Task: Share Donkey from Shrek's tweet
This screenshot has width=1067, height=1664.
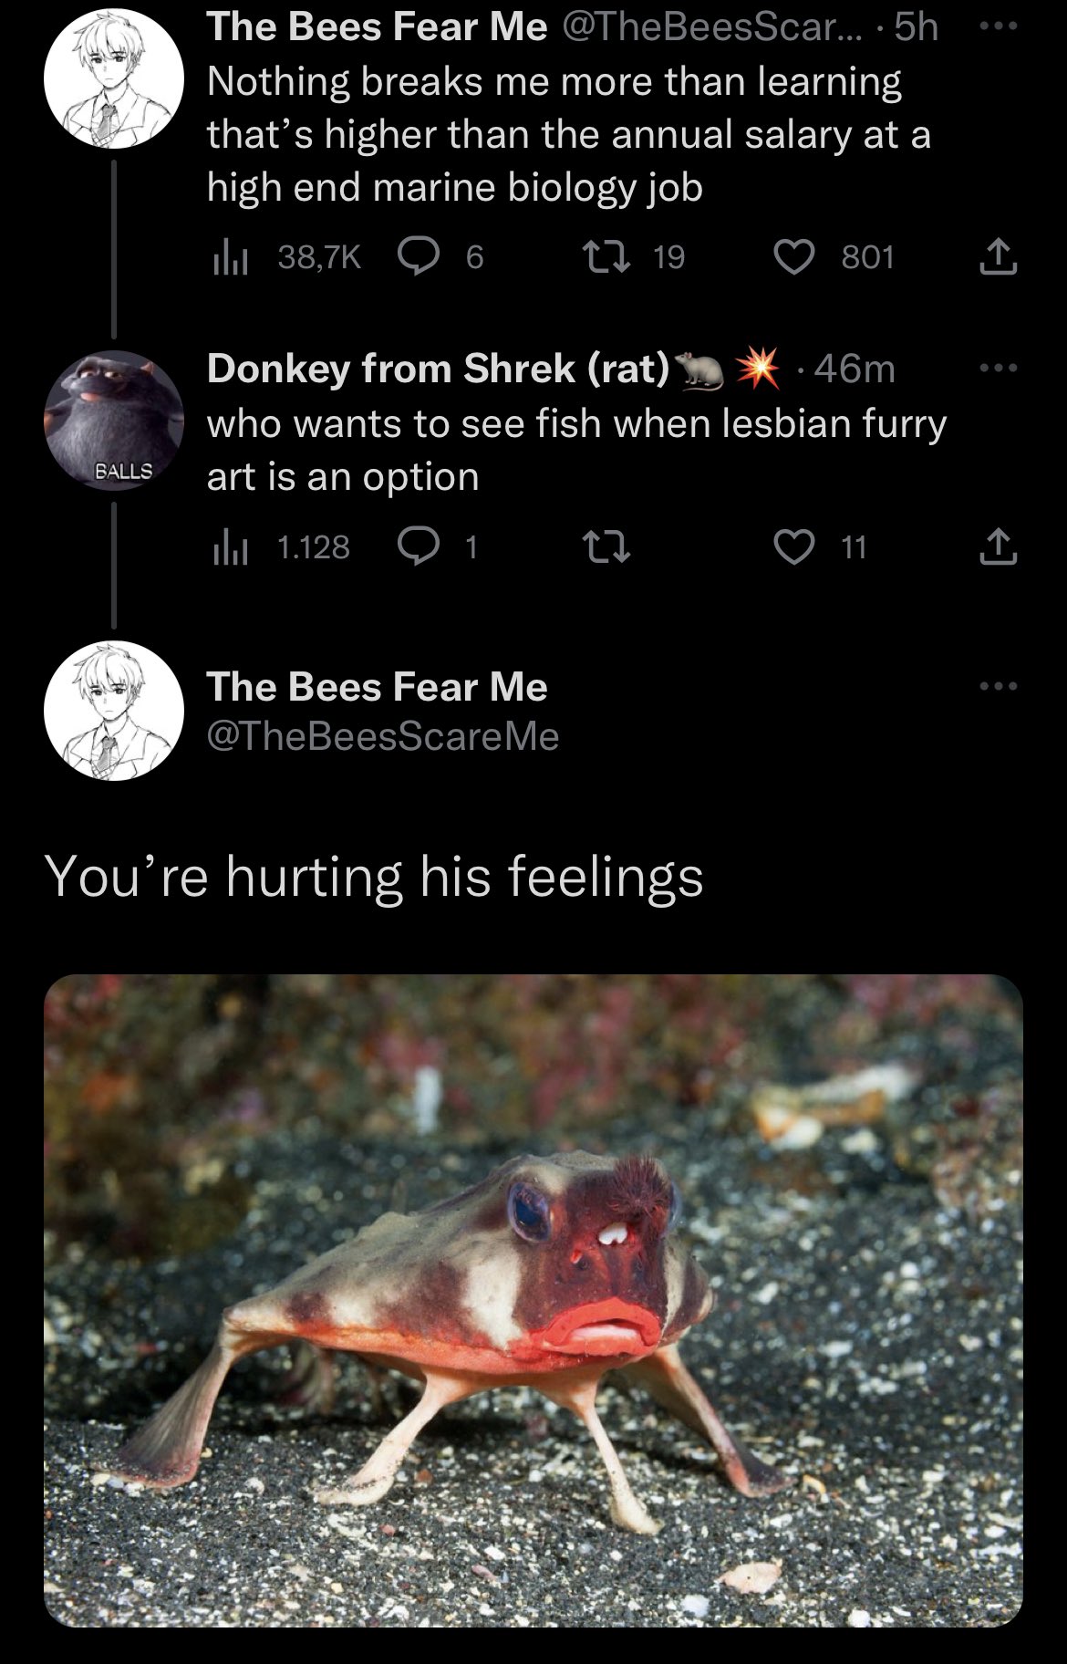Action: point(998,547)
